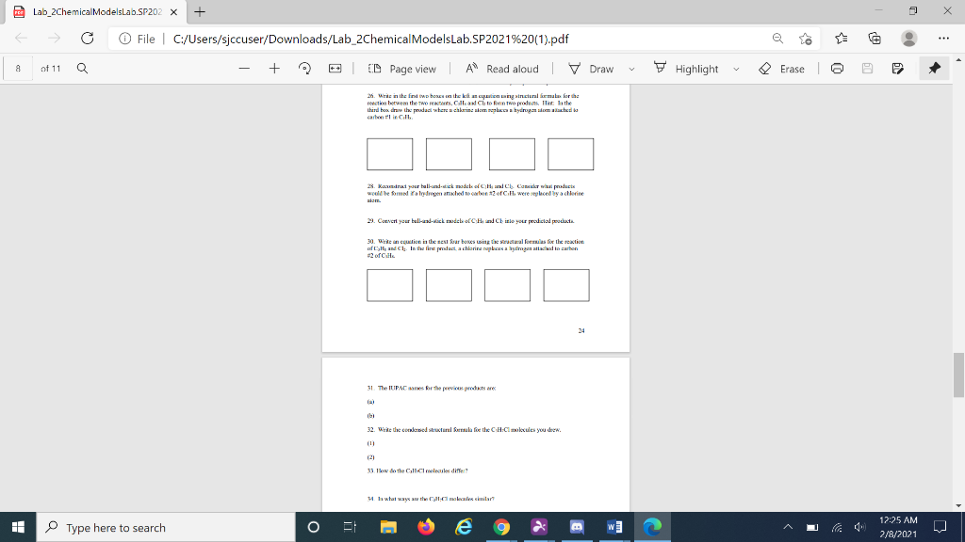
Task: Rotate the PDF page
Action: [x=304, y=68]
